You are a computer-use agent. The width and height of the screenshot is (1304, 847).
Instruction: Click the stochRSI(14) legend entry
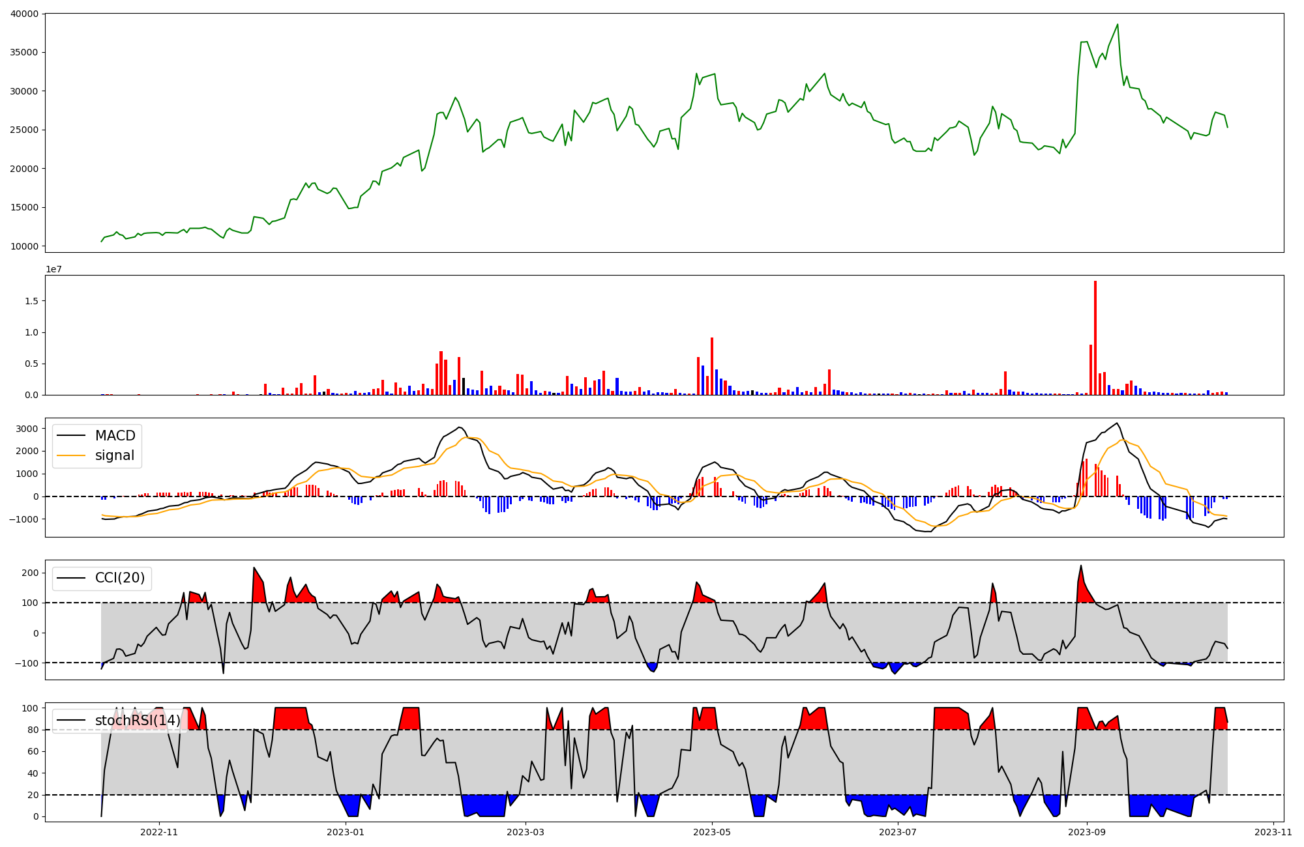pyautogui.click(x=137, y=721)
